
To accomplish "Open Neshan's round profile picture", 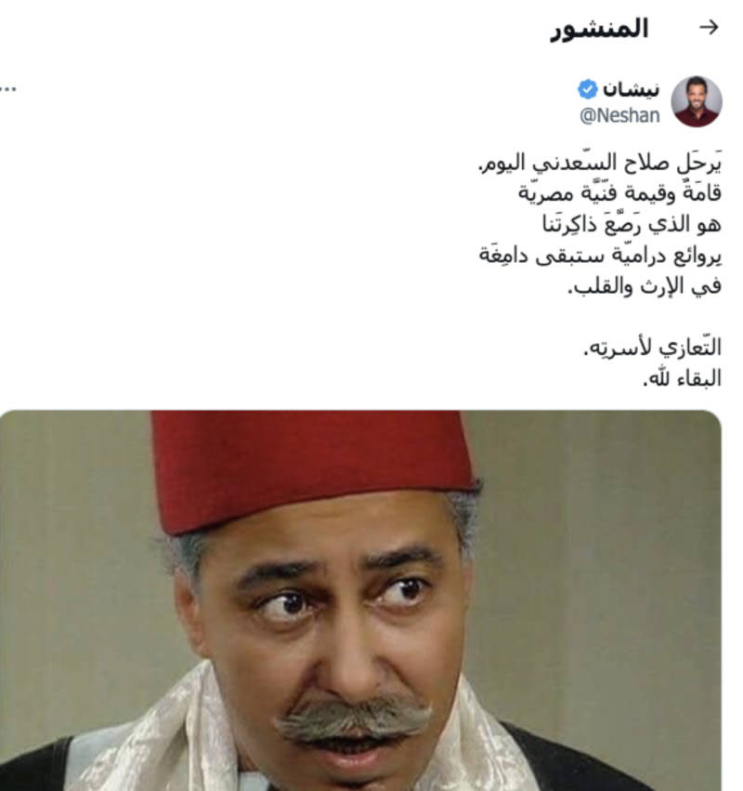I will [x=697, y=101].
